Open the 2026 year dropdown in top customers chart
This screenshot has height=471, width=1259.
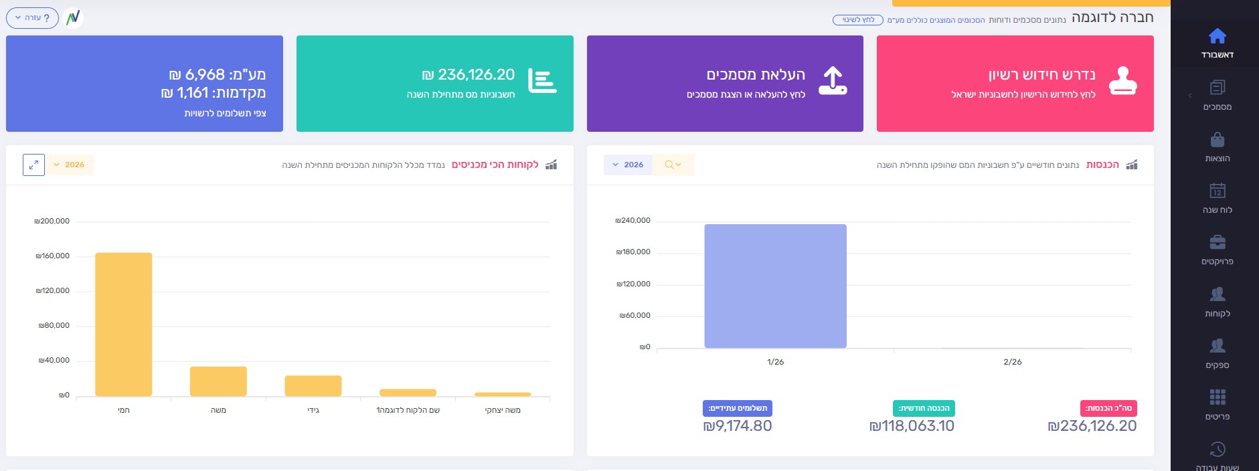70,165
